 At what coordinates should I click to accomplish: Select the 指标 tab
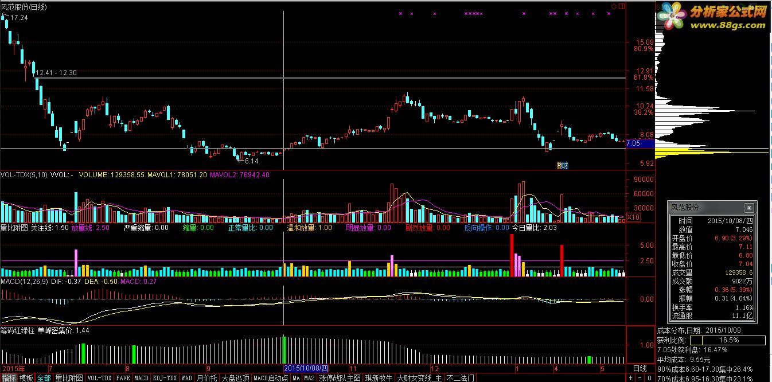pyautogui.click(x=9, y=378)
